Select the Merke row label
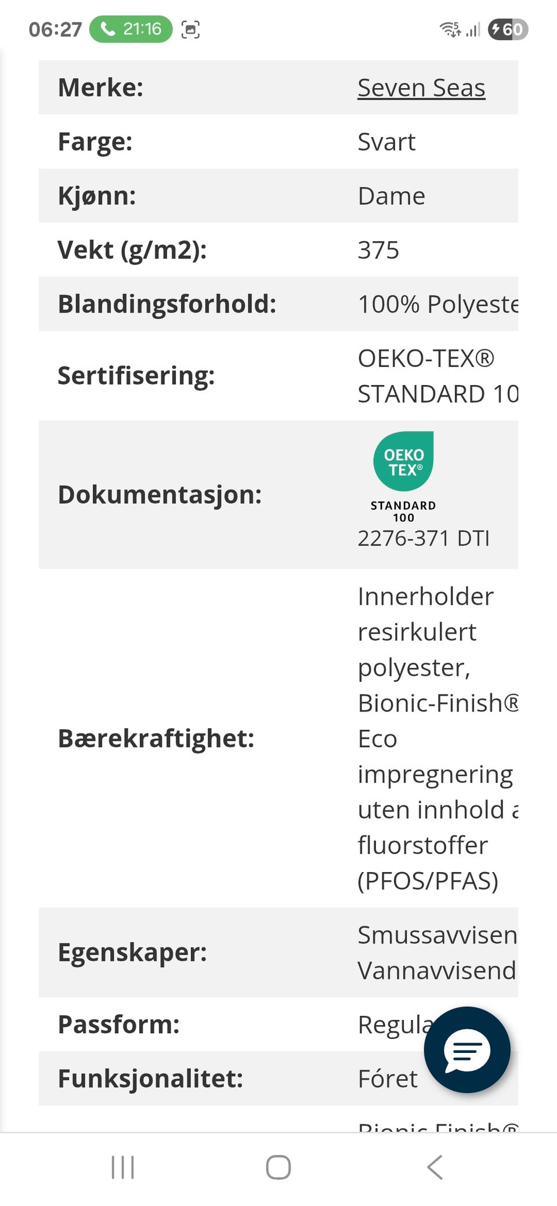 coord(100,88)
